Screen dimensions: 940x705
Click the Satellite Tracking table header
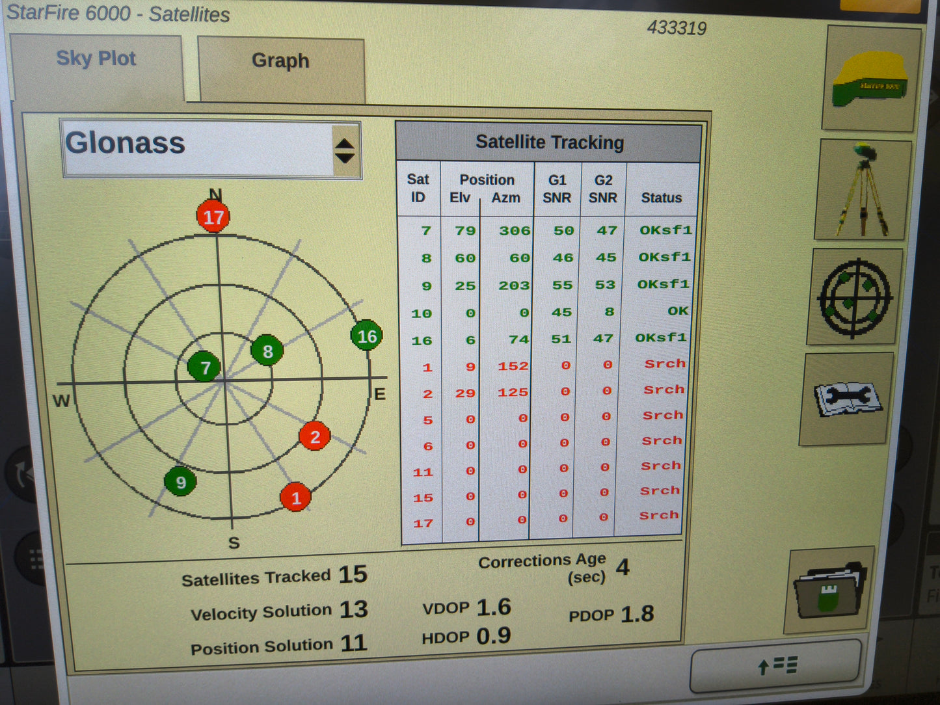point(549,142)
